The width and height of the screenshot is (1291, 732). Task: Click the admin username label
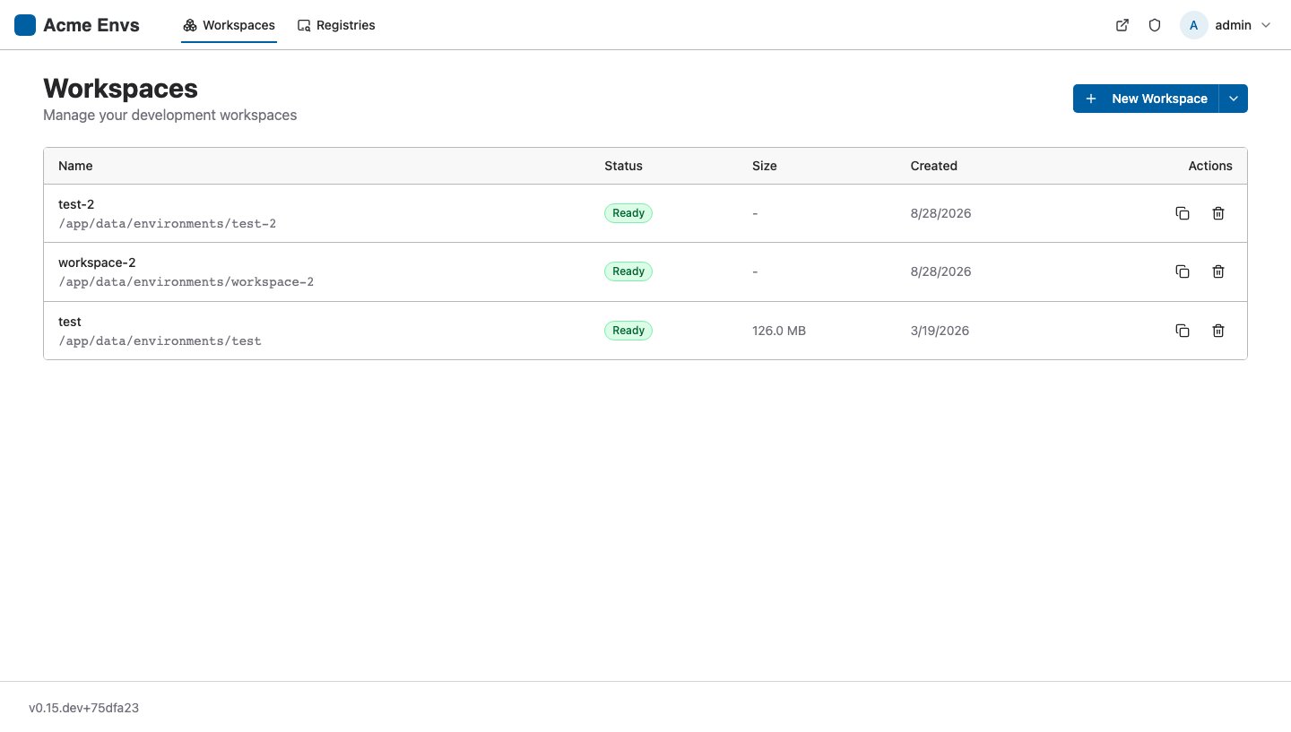click(1233, 25)
